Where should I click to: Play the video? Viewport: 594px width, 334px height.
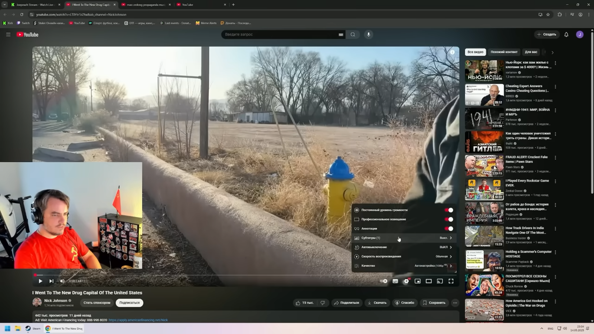(40, 281)
